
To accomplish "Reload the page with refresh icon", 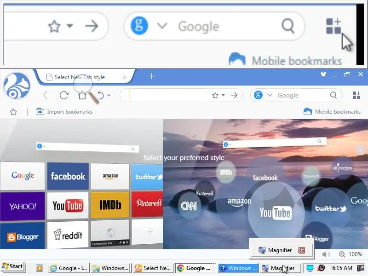I will (x=64, y=95).
